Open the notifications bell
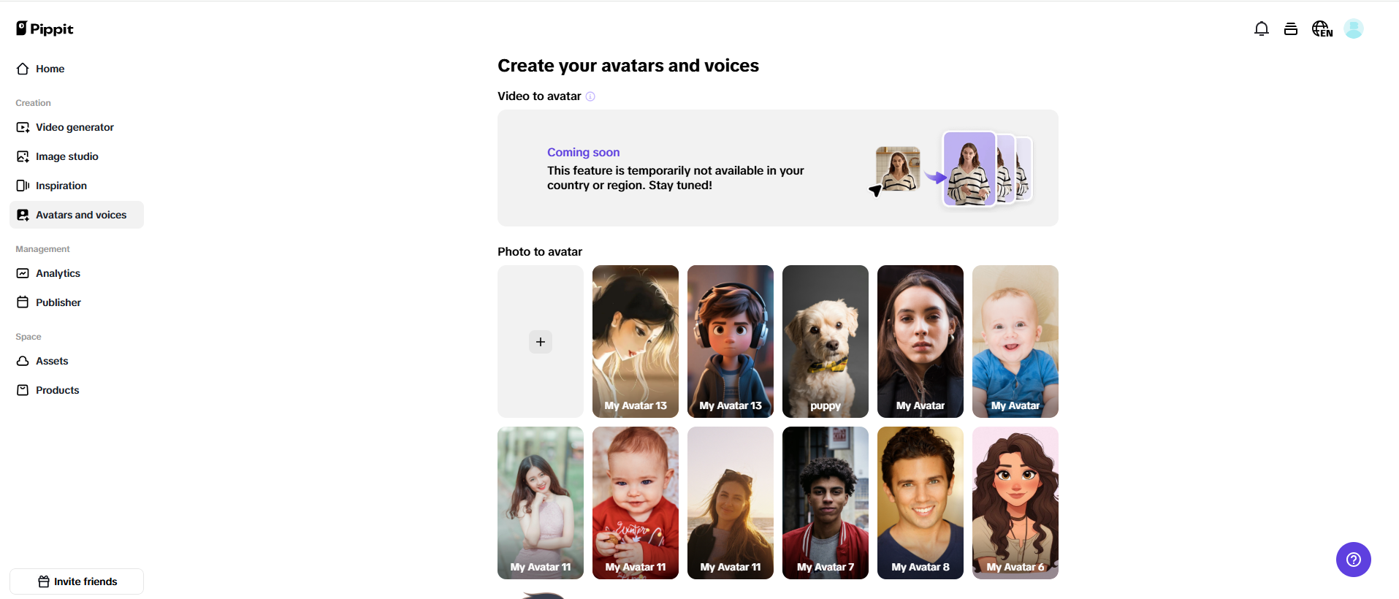Image resolution: width=1399 pixels, height=599 pixels. [1261, 28]
